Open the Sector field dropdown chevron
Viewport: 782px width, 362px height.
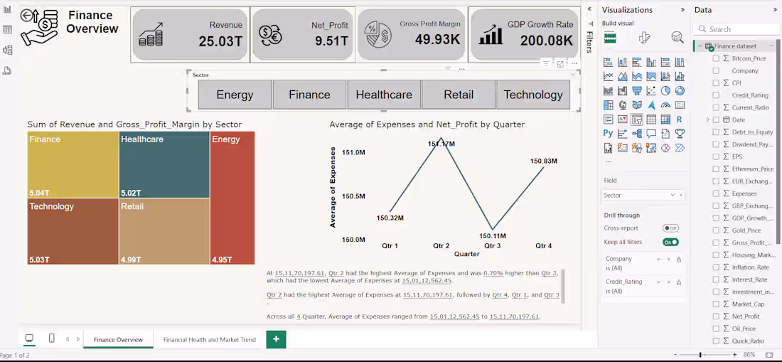673,196
